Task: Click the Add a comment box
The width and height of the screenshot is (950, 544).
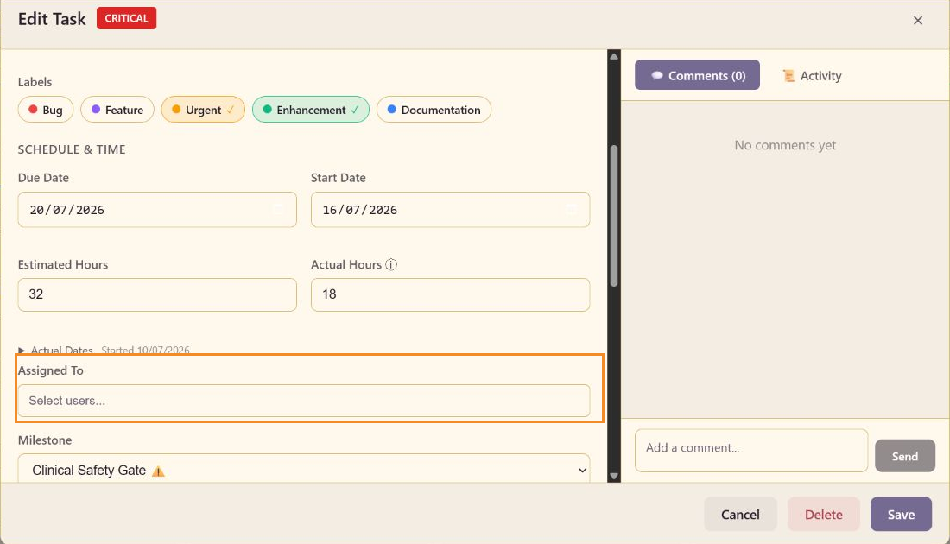Action: click(x=751, y=451)
